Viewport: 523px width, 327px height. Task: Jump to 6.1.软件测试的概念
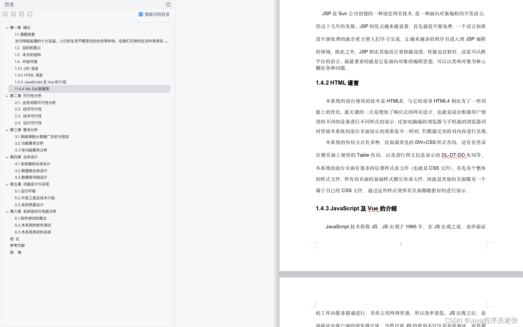[31, 218]
